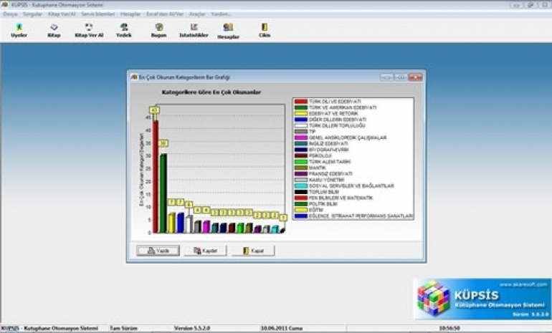This screenshot has width=552, height=333.
Task: Open the Servis İşlemleri menu
Action: [x=95, y=14]
